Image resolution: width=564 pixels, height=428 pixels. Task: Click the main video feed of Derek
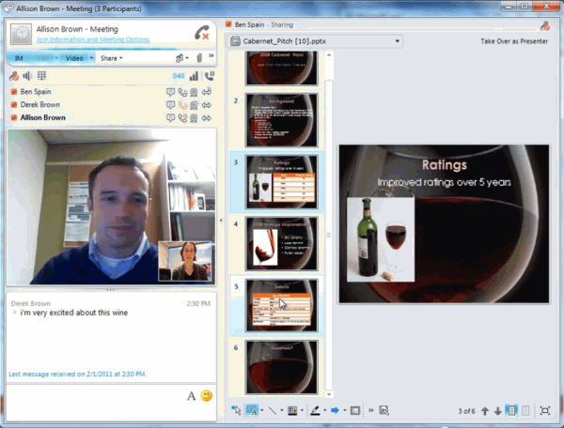click(112, 207)
